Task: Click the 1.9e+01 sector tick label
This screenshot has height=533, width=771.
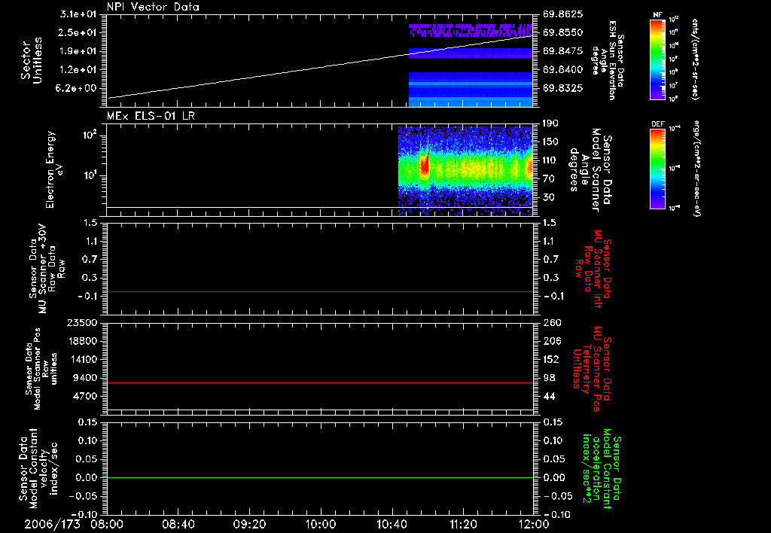Action: tap(78, 51)
